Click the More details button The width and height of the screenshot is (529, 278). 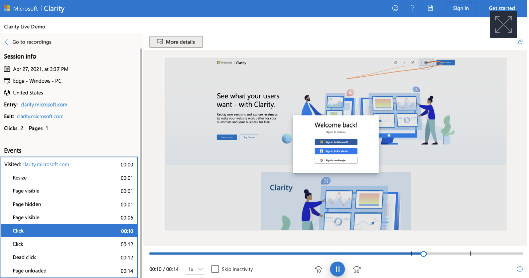(x=176, y=42)
